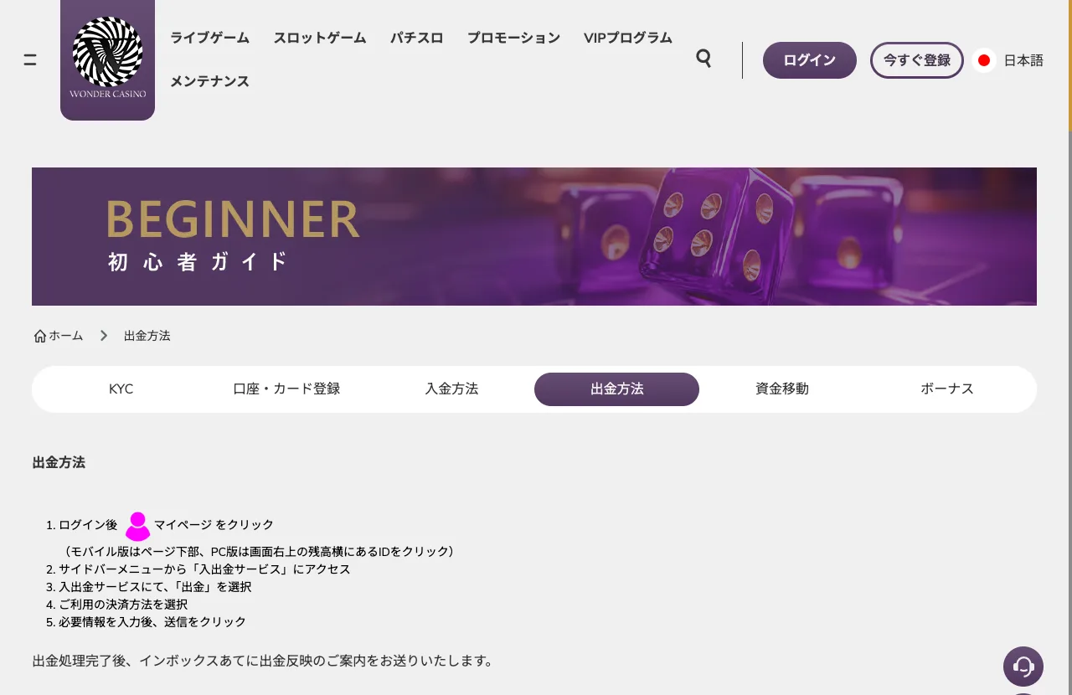View VIPプログラム page
Screen dimensions: 1072x695
(628, 38)
